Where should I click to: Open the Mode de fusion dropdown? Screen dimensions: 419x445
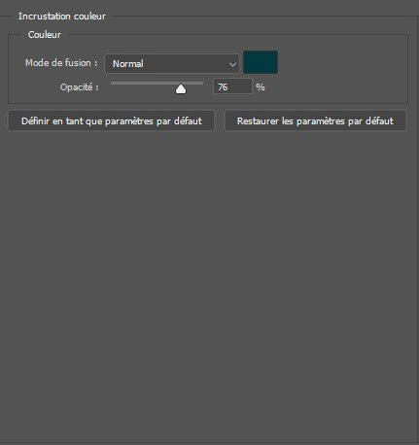(x=172, y=63)
